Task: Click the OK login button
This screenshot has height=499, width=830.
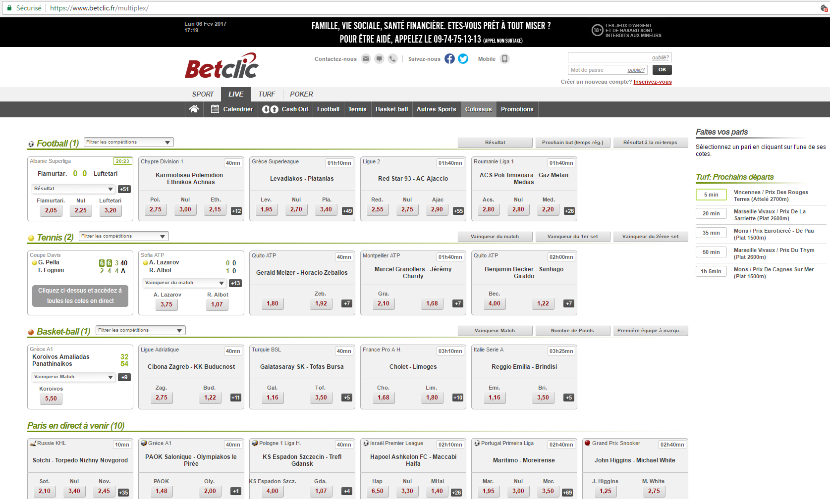Action: (x=662, y=70)
